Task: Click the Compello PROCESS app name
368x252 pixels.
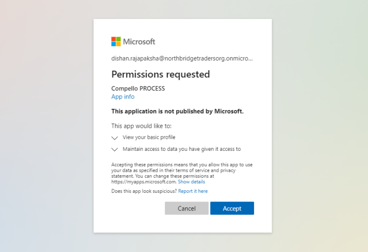Action: (138, 88)
